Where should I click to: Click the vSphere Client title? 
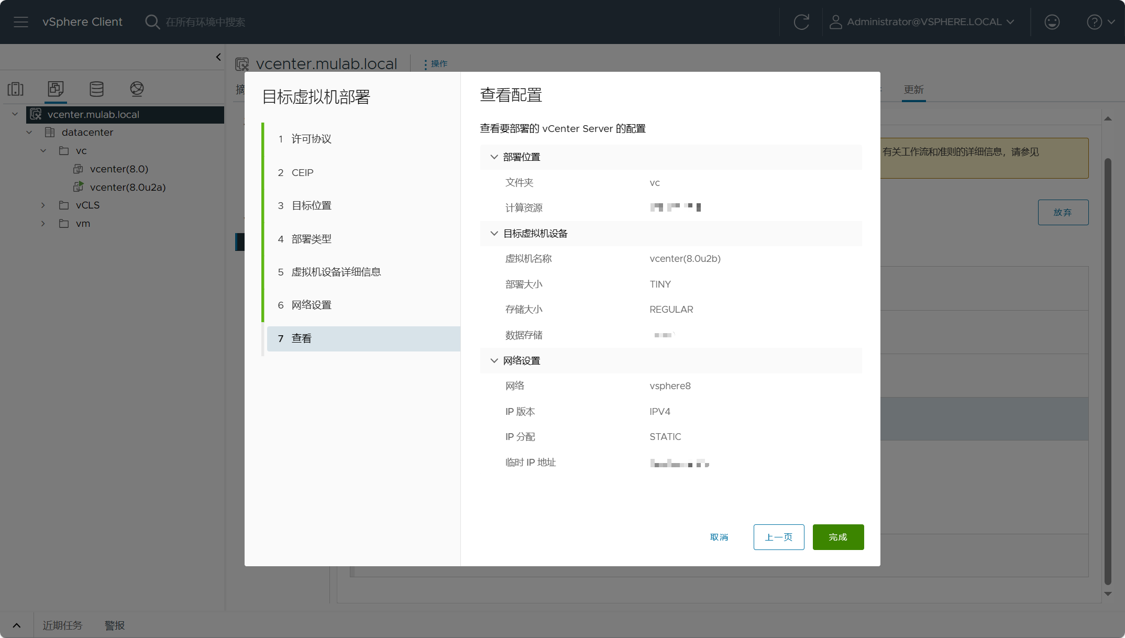(82, 22)
